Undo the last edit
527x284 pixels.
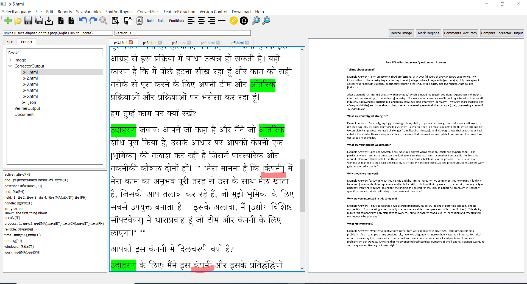[82, 20]
